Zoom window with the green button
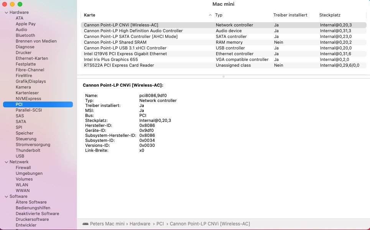 click(x=20, y=4)
